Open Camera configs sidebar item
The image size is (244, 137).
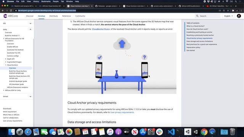click(13, 56)
